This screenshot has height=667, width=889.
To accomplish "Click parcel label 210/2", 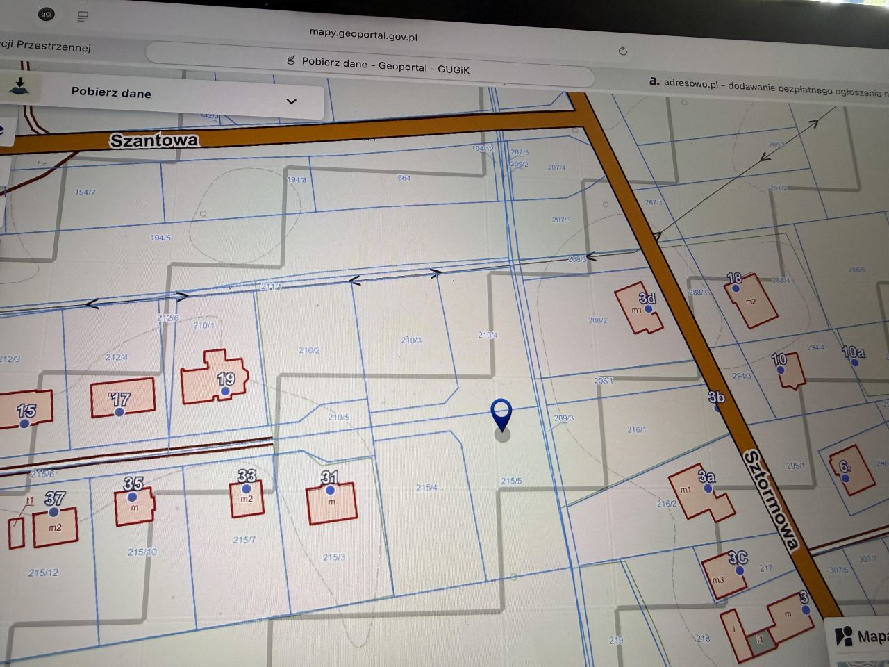I will coord(309,350).
